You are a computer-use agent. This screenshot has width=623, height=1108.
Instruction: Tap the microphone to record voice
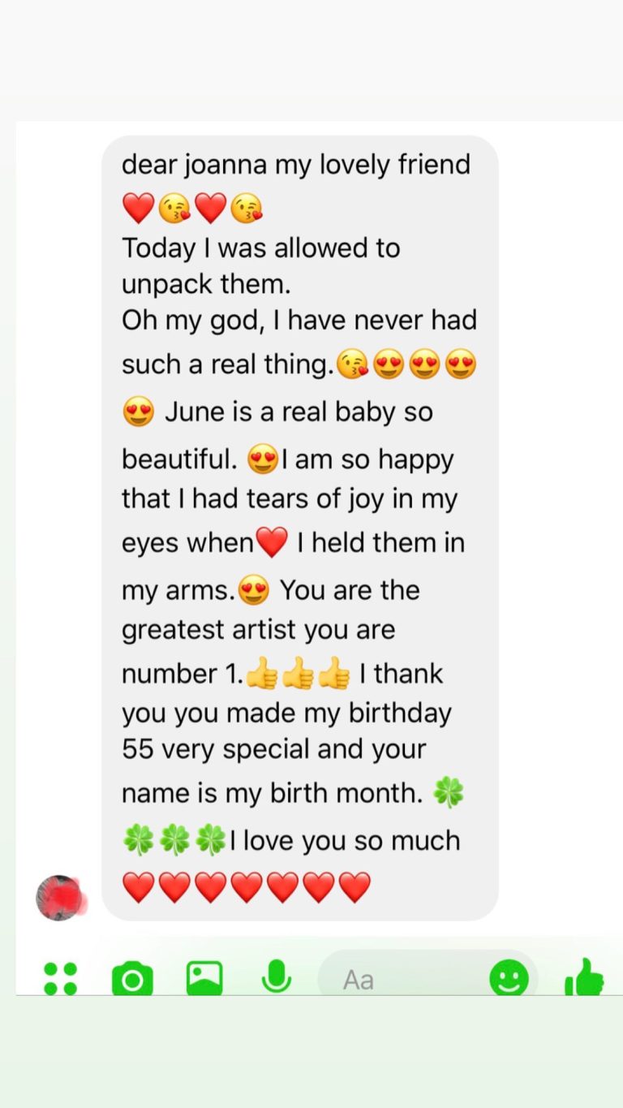[277, 977]
